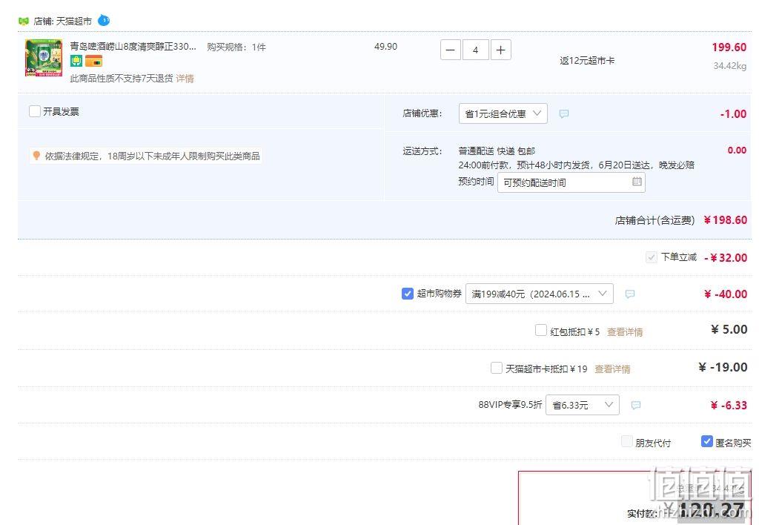Click the unit price 49.90
Image resolution: width=759 pixels, height=525 pixels.
385,47
